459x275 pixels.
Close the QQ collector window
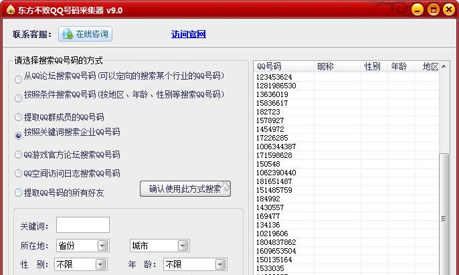[x=449, y=9]
